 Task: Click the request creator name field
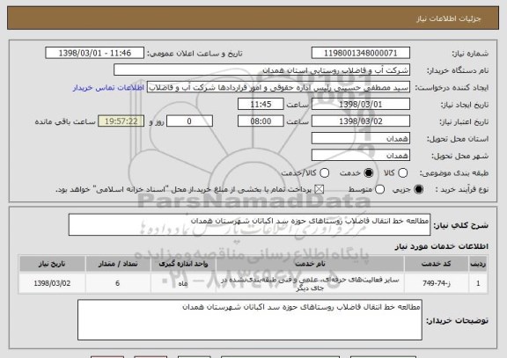[x=278, y=87]
